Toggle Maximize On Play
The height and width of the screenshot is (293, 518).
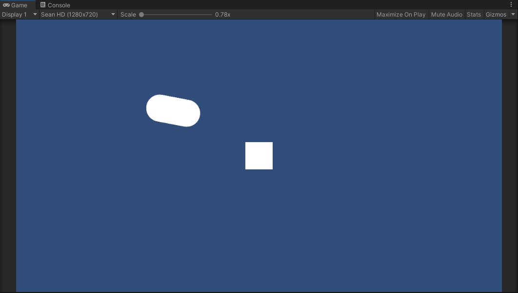pyautogui.click(x=401, y=15)
